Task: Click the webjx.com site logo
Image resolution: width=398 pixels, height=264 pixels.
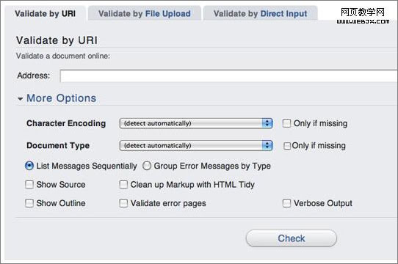Action: click(363, 15)
